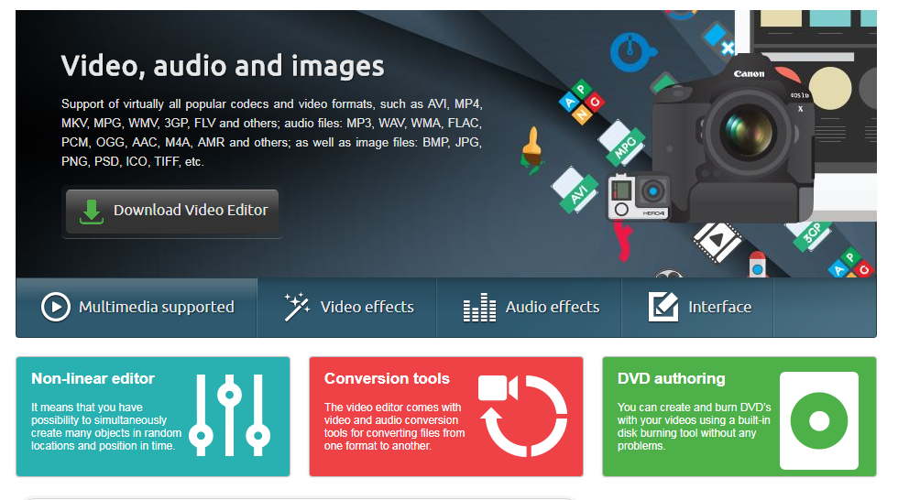This screenshot has width=909, height=500.
Task: Click the AVI file format icon
Action: point(575,190)
